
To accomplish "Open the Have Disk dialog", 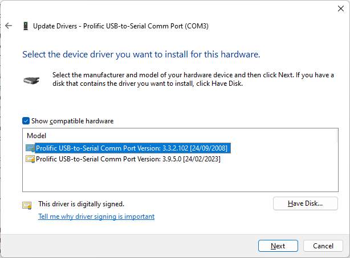I will 306,203.
